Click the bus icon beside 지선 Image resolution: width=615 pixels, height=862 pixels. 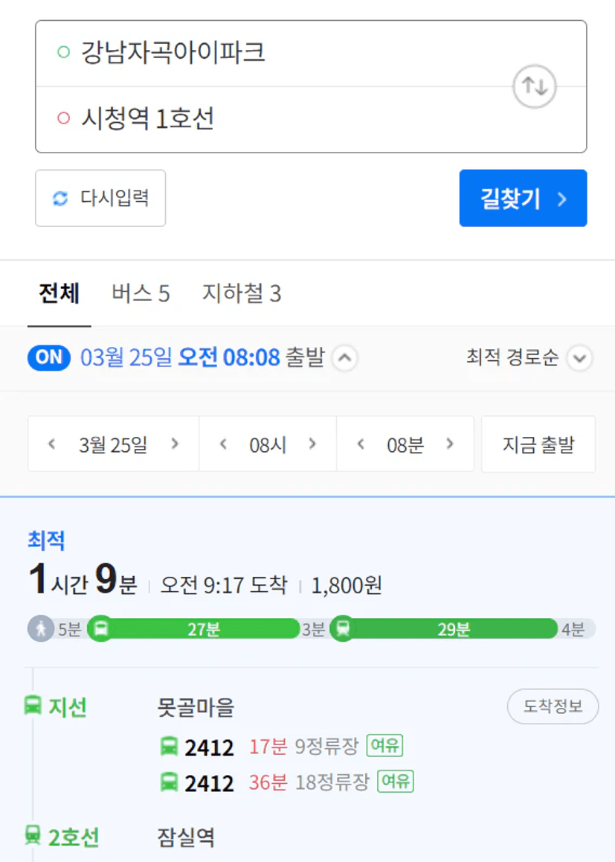pyautogui.click(x=33, y=706)
